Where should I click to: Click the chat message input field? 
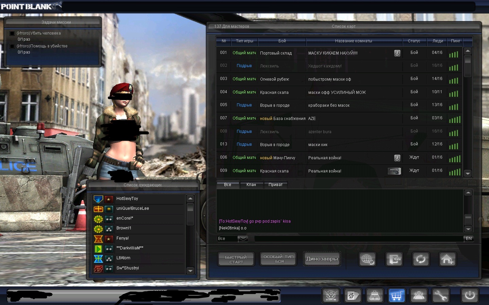click(x=358, y=239)
